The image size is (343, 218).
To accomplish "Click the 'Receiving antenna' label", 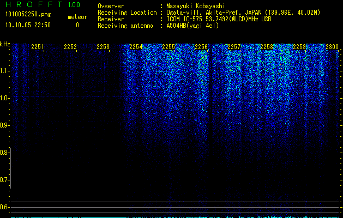I will tap(125, 26).
